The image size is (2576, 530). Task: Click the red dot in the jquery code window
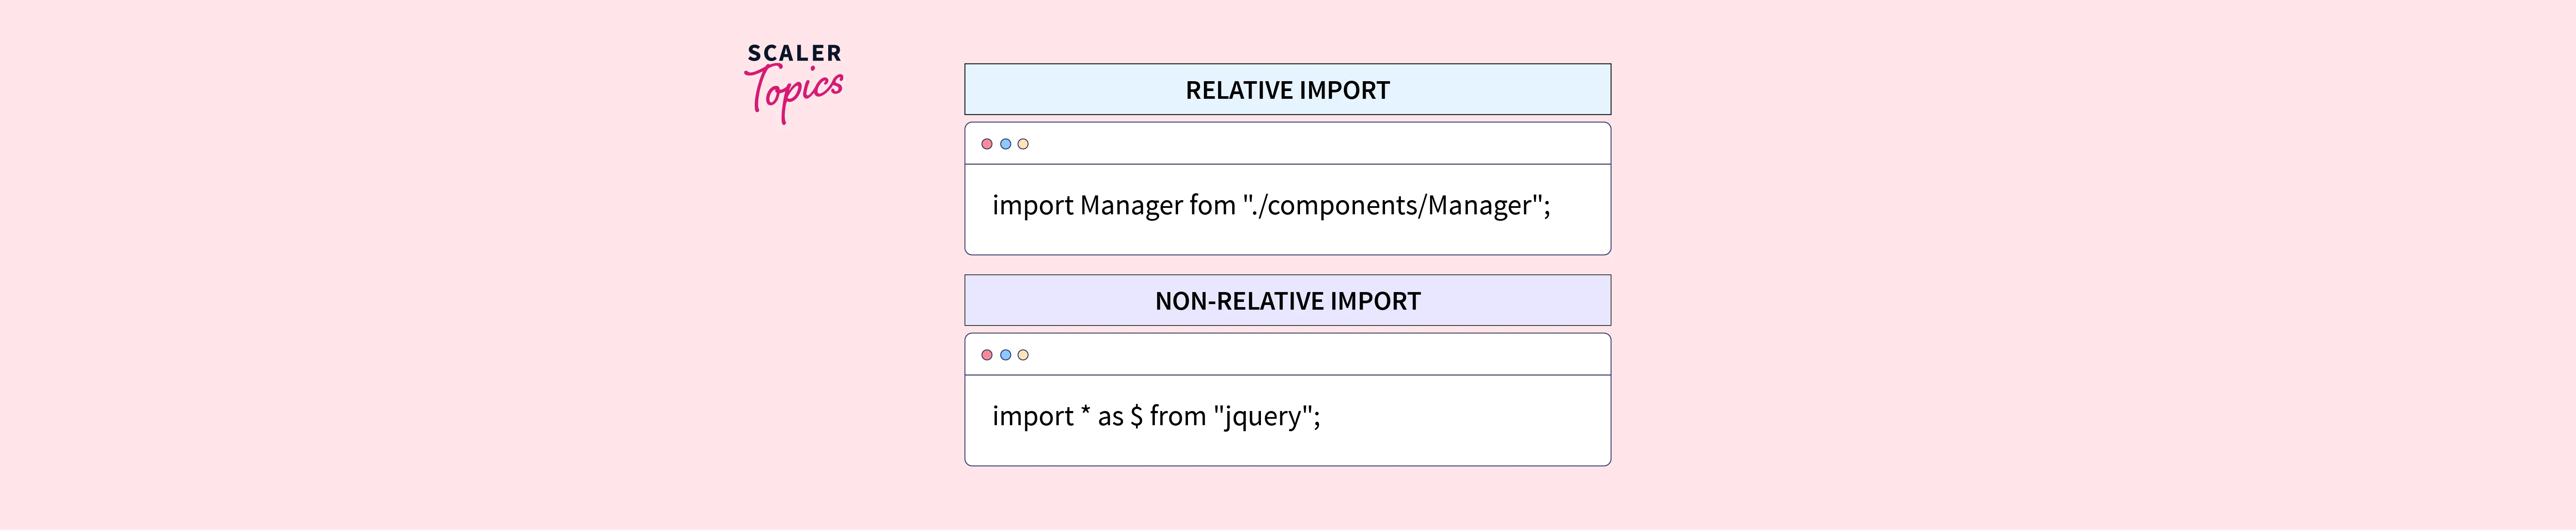pos(987,355)
